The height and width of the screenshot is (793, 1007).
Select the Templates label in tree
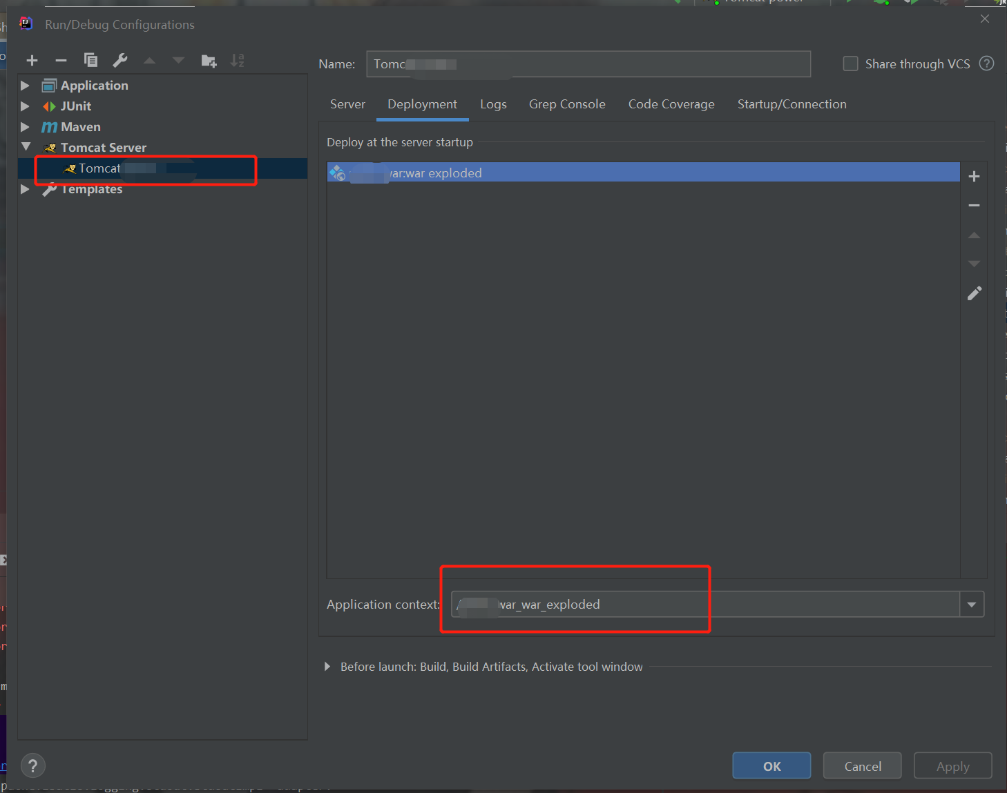92,189
